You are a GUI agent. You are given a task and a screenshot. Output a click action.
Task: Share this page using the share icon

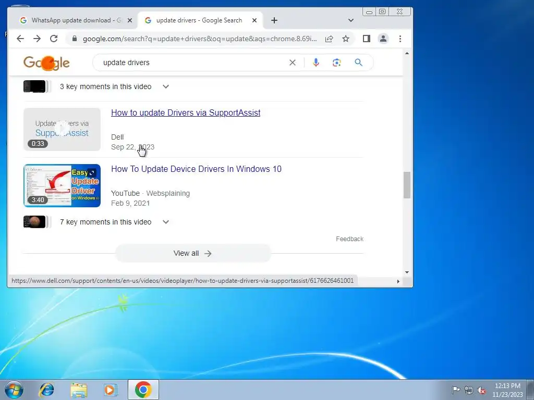(329, 39)
